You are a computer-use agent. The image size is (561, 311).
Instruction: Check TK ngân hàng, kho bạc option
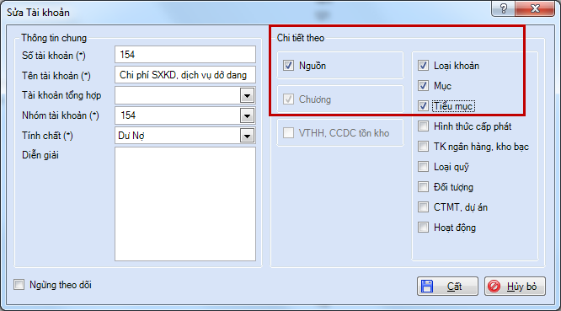tap(423, 147)
